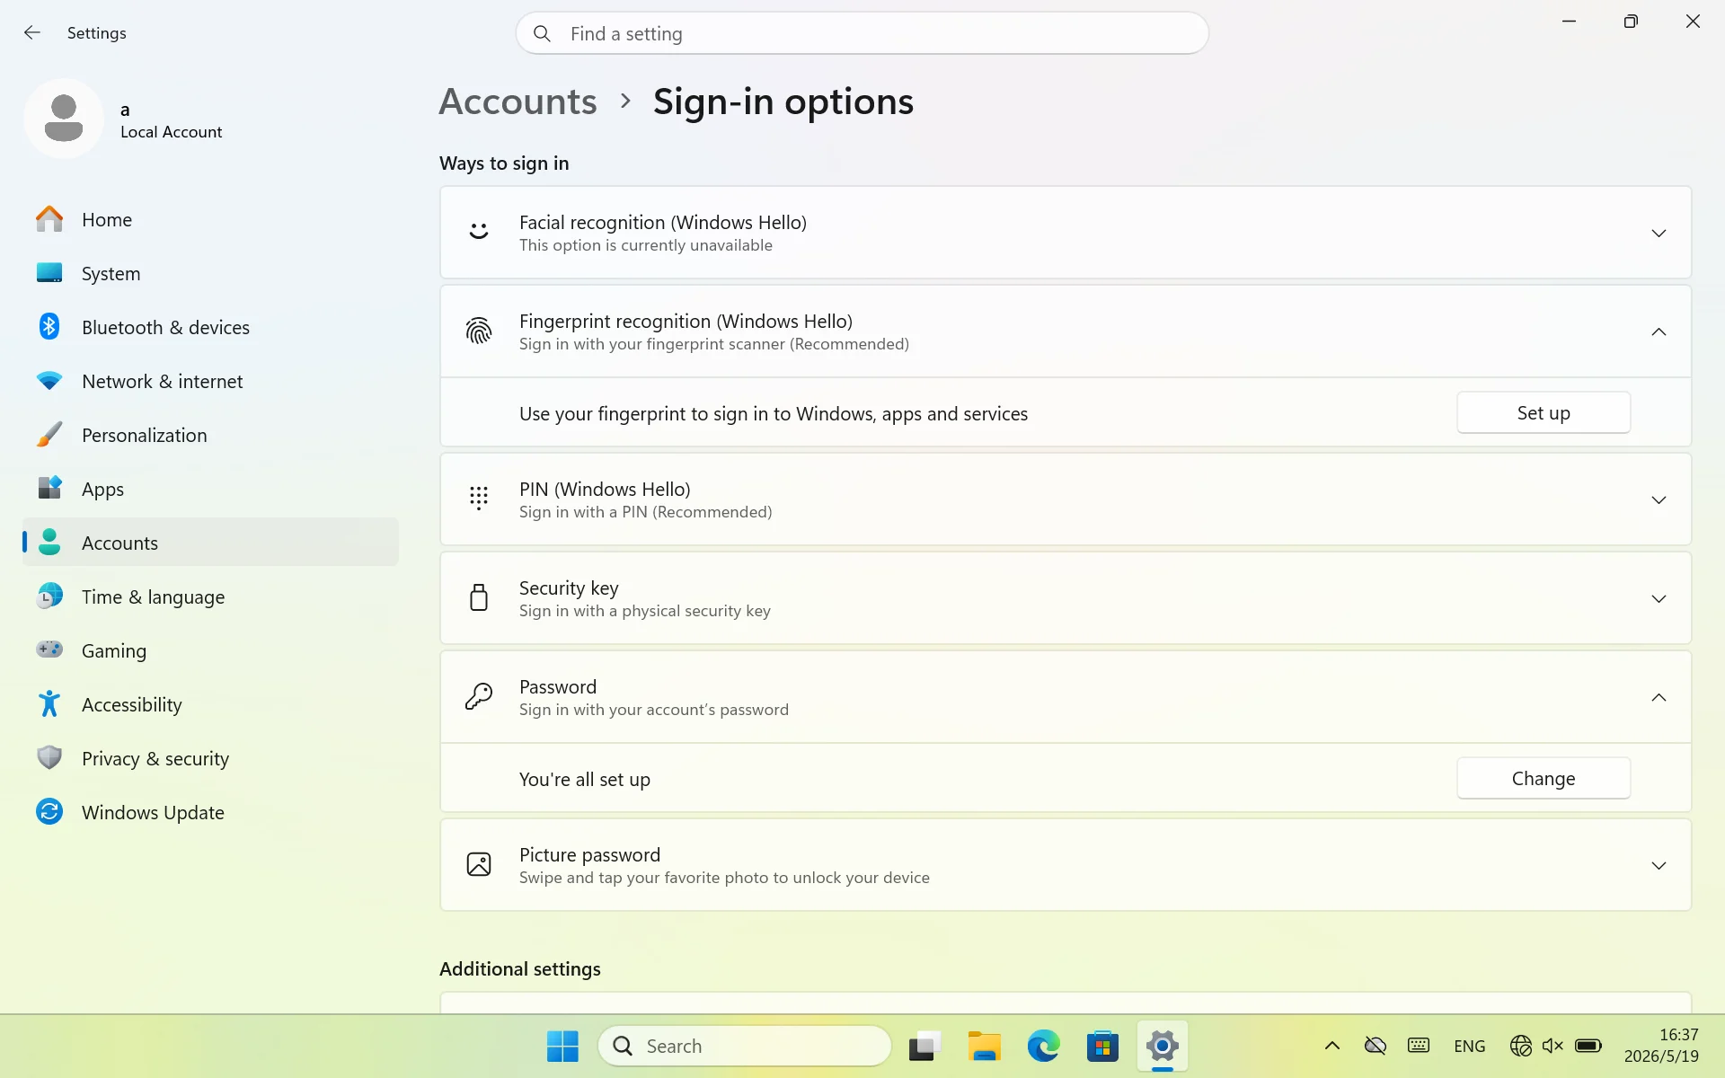Click the volume muted tray icon
Screen dimensions: 1725x1078
[x=1552, y=1046]
